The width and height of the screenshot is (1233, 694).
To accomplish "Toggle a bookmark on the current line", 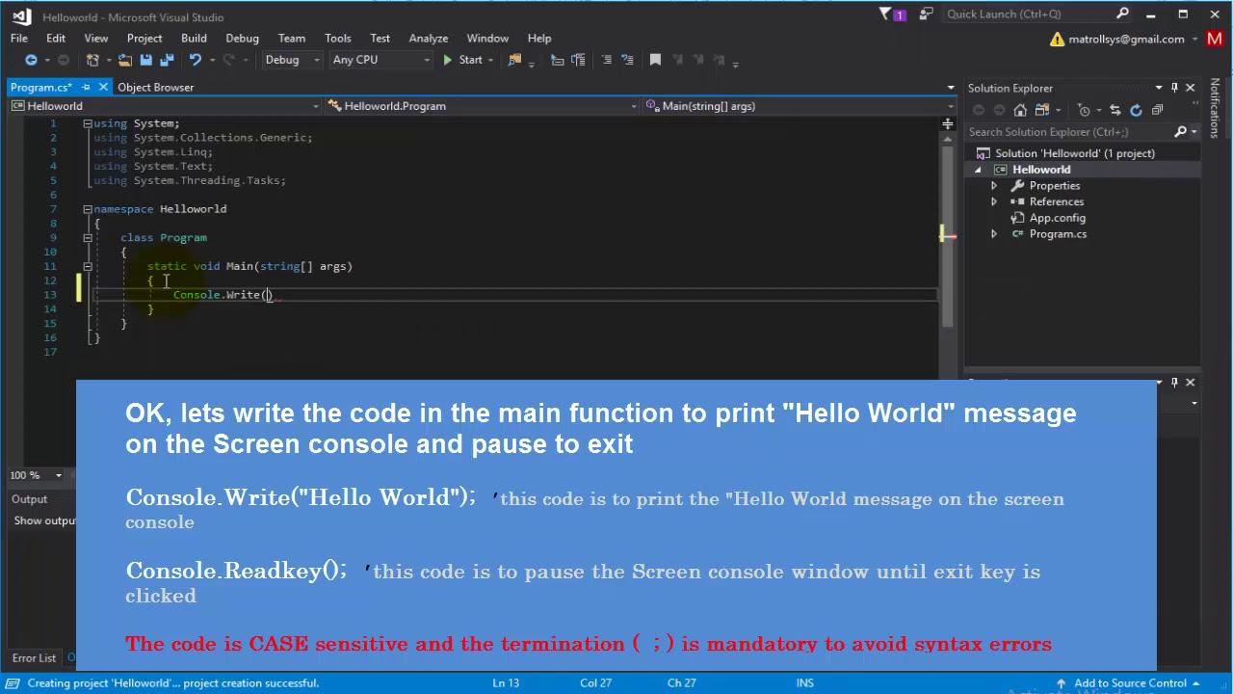I will click(655, 60).
